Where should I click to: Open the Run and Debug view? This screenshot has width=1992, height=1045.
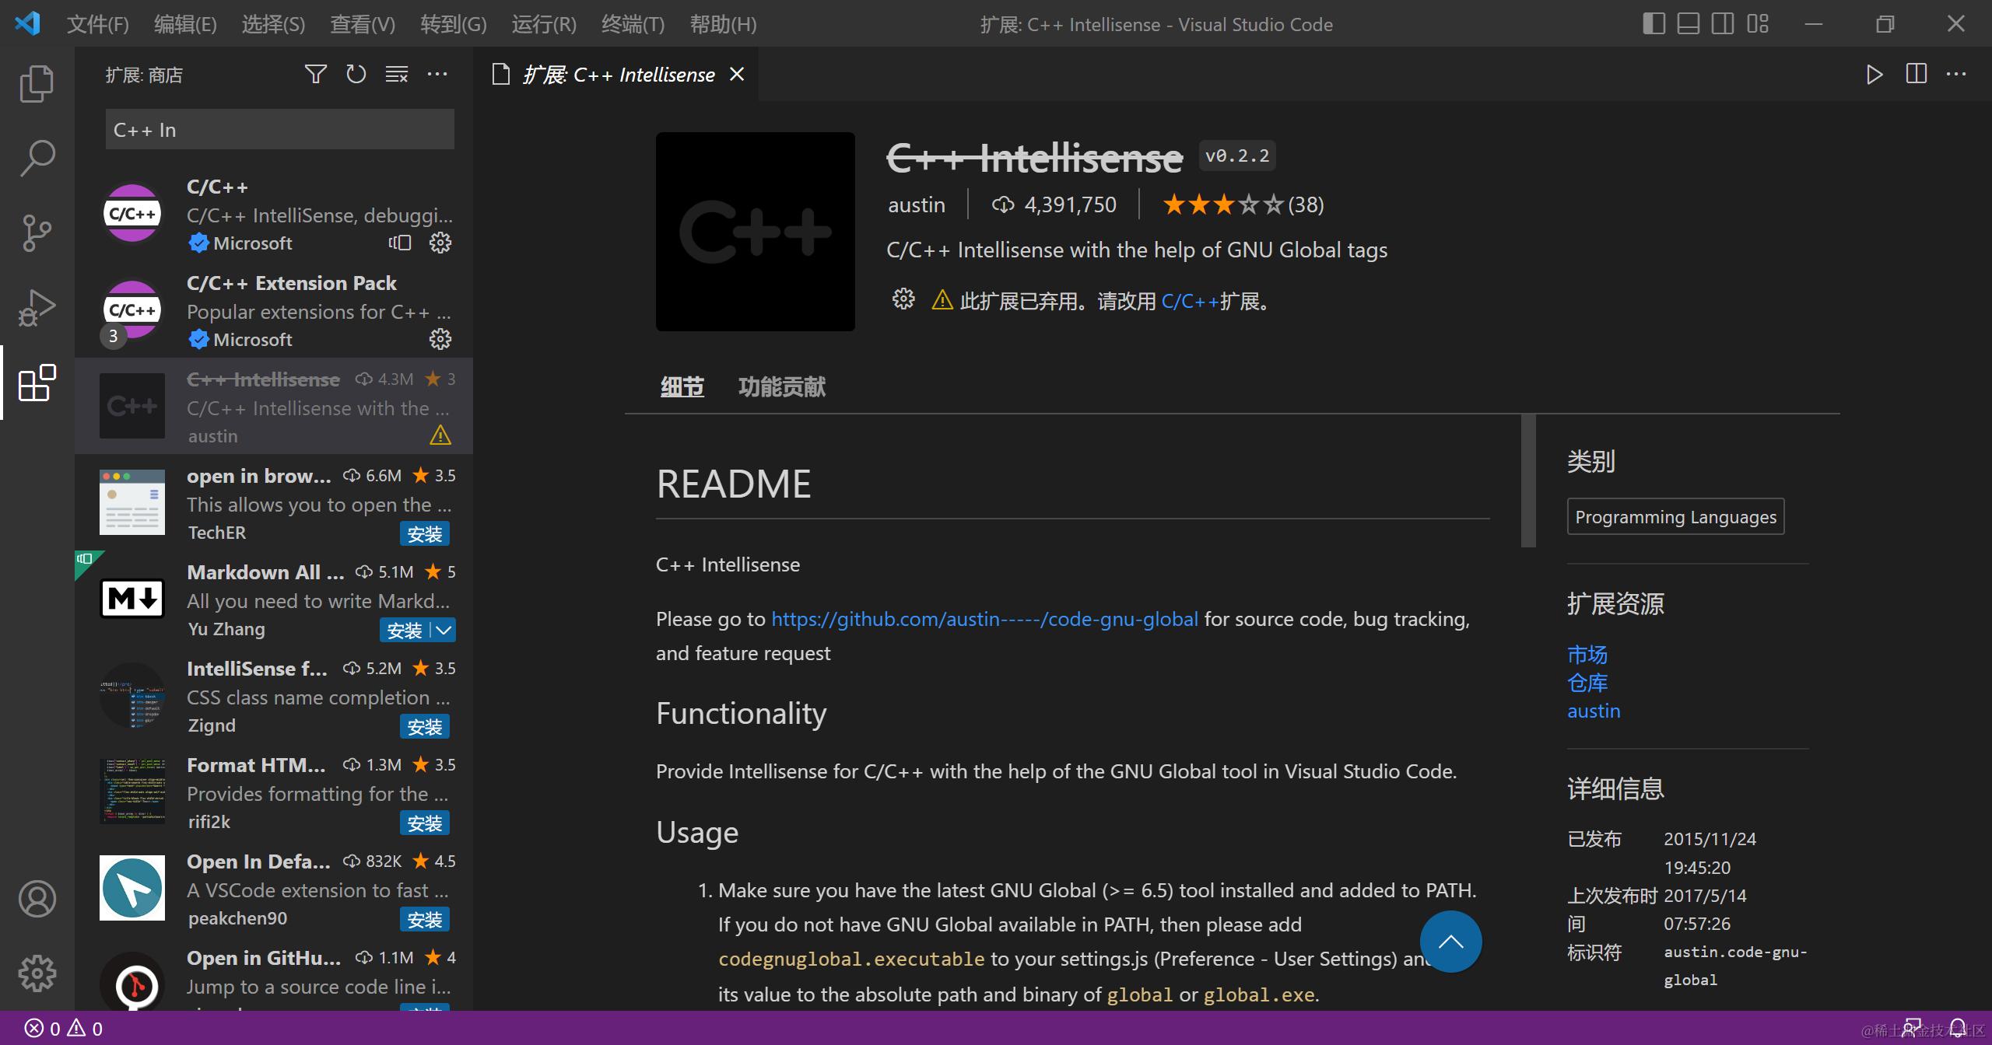click(x=36, y=306)
